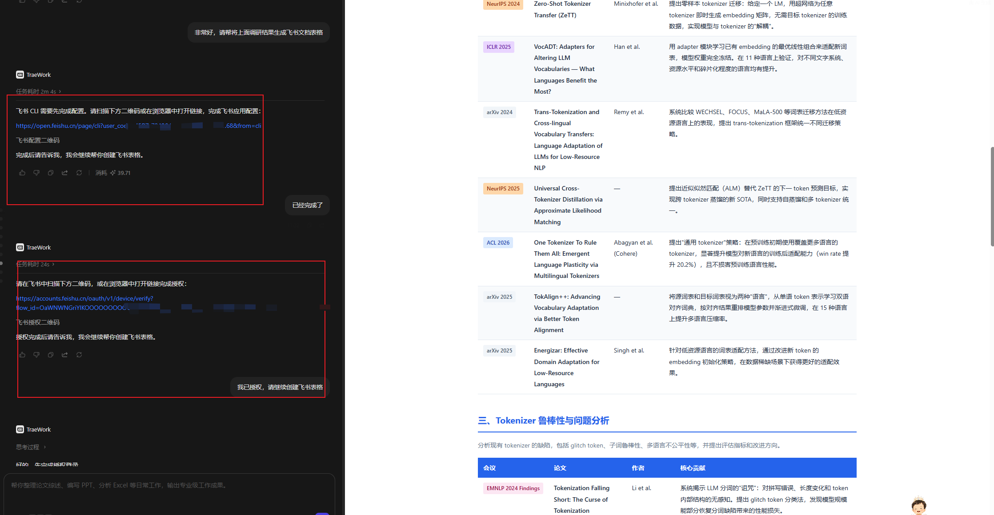Click the TraeWork logo above 思考过程

(x=20, y=429)
